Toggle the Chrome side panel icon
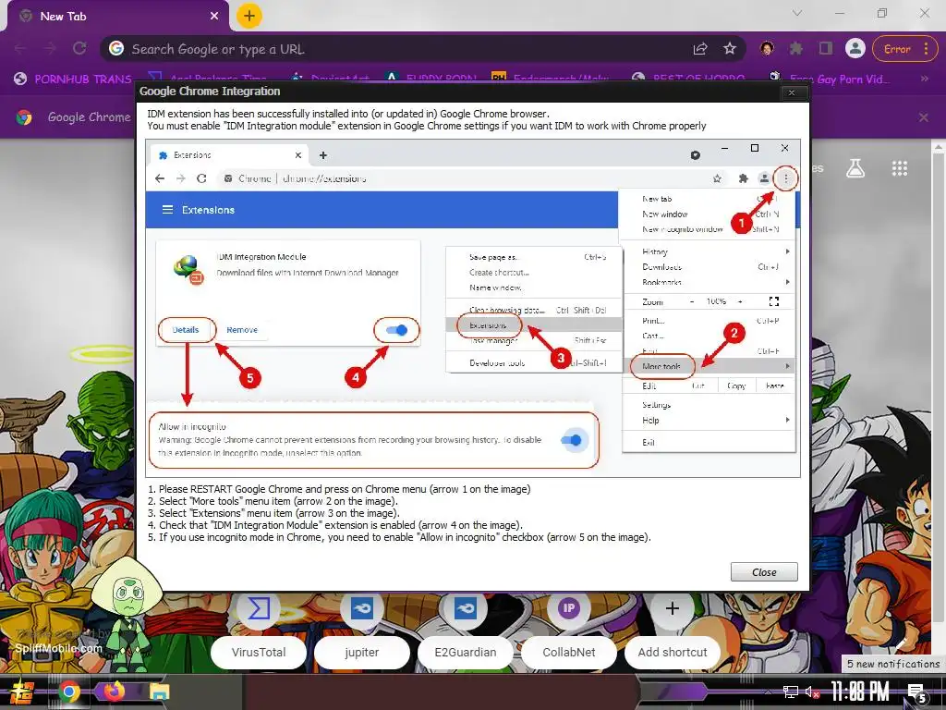 (825, 48)
